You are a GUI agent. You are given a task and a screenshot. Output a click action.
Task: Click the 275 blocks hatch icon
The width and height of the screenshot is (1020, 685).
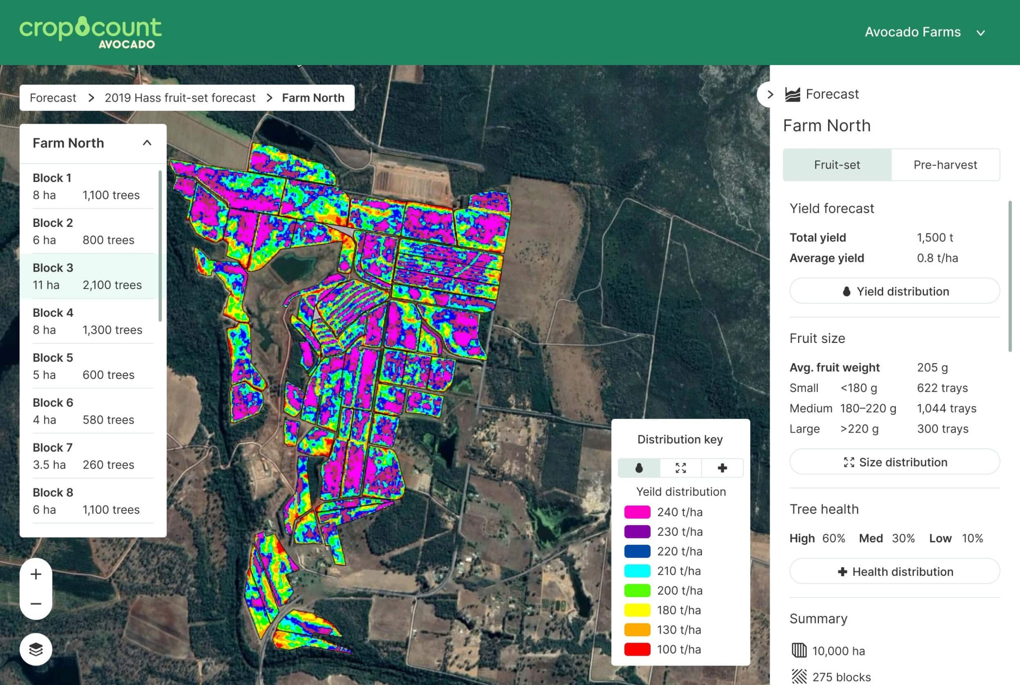tap(799, 677)
